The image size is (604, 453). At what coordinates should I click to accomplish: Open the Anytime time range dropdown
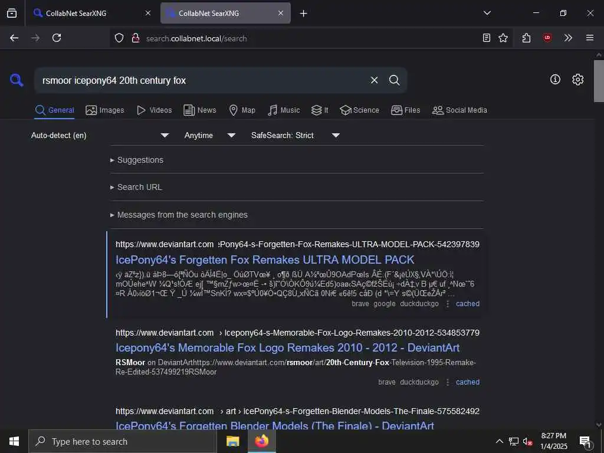tap(209, 135)
